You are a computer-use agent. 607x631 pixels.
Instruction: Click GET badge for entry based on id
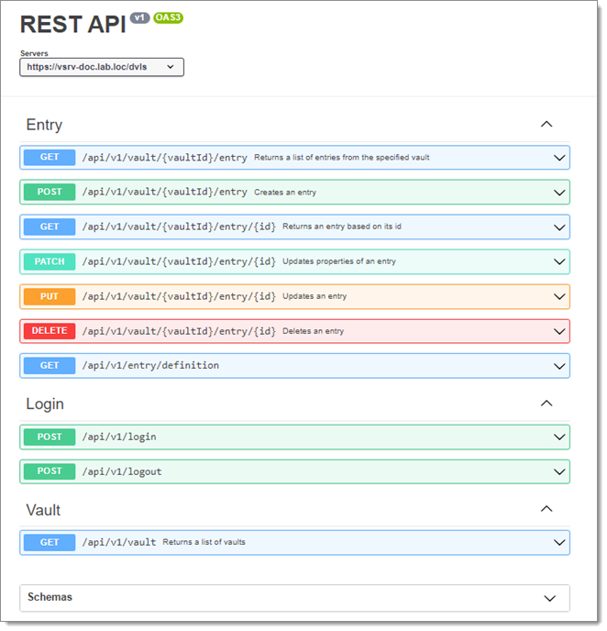pos(50,227)
